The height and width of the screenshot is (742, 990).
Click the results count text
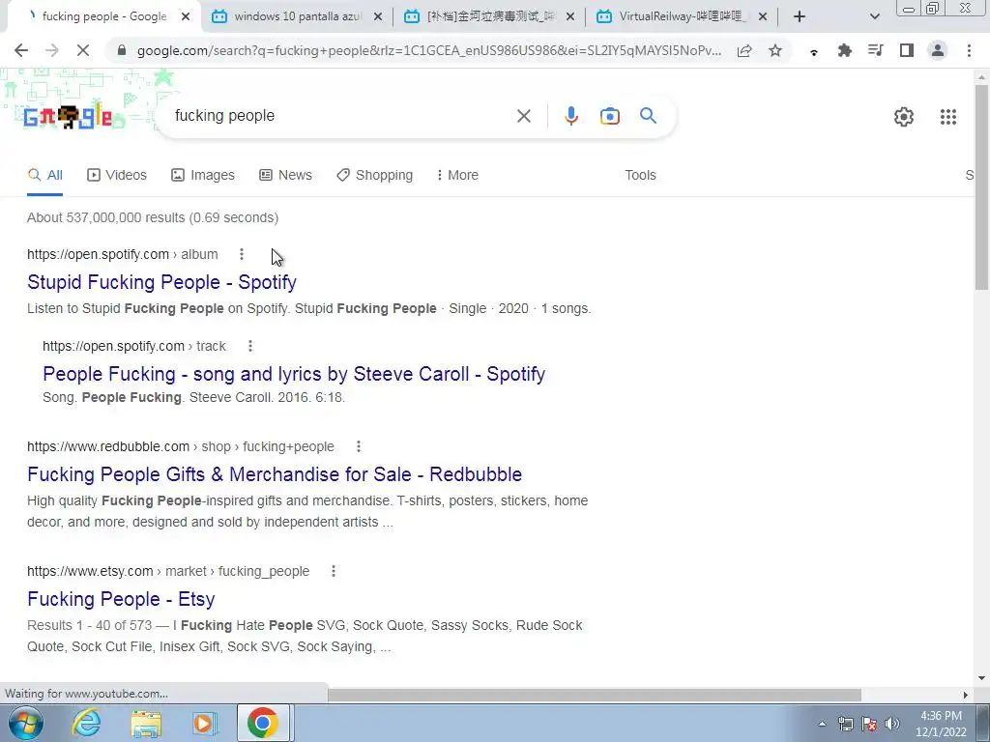point(153,217)
